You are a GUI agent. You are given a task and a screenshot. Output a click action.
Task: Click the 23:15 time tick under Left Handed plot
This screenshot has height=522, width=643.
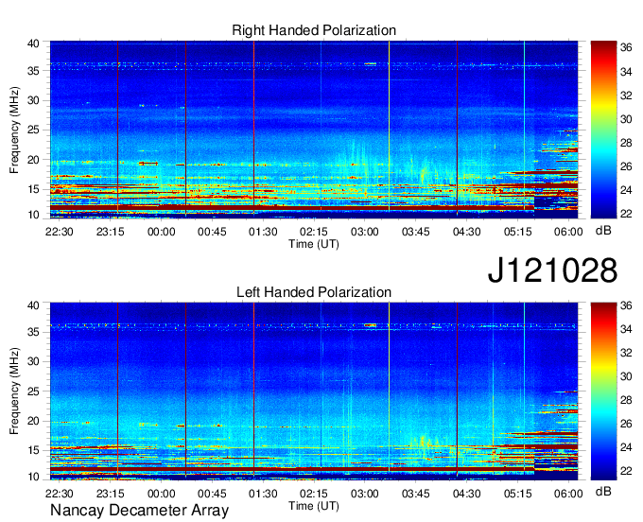[111, 494]
